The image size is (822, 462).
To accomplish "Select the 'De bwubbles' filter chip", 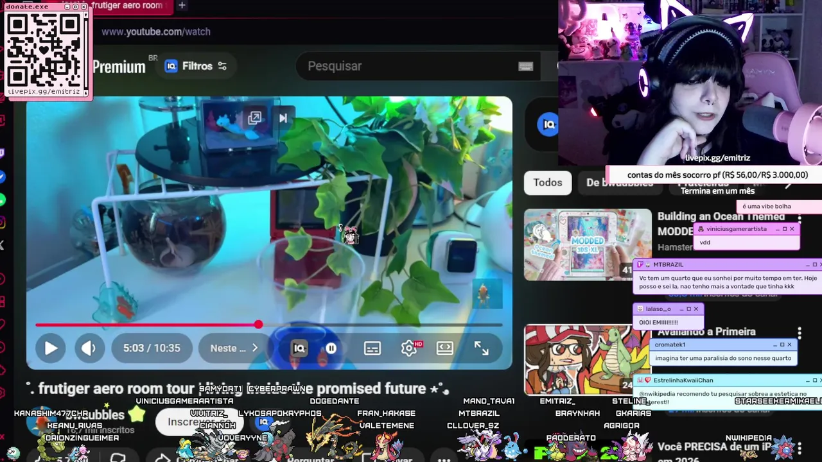I will (x=620, y=182).
